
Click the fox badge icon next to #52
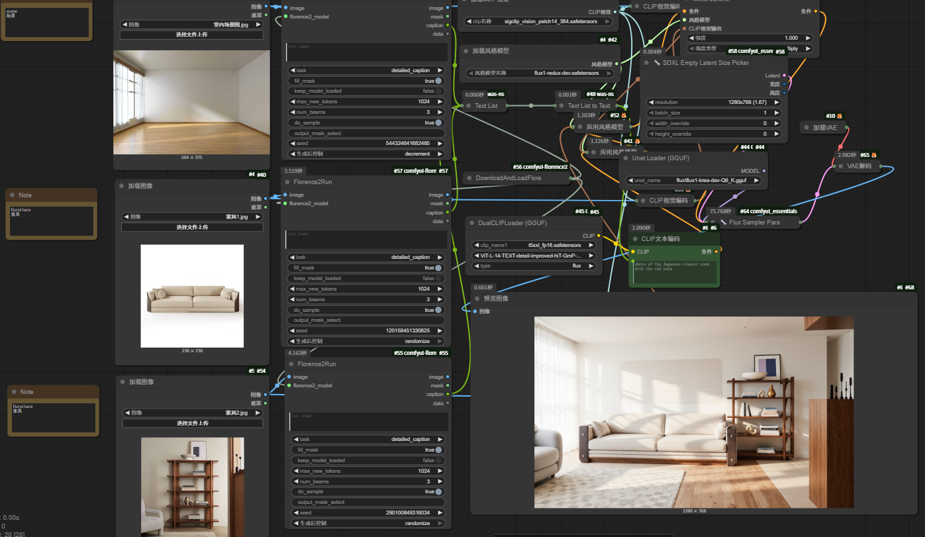point(624,115)
